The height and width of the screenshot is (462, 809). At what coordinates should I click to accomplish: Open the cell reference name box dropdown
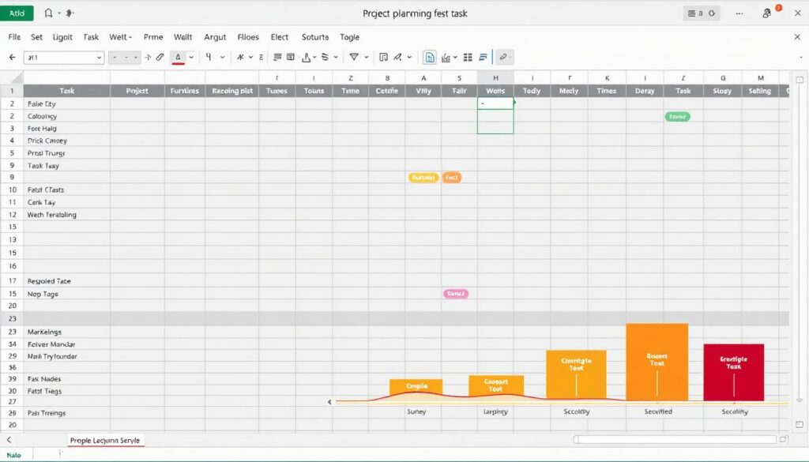(x=99, y=57)
